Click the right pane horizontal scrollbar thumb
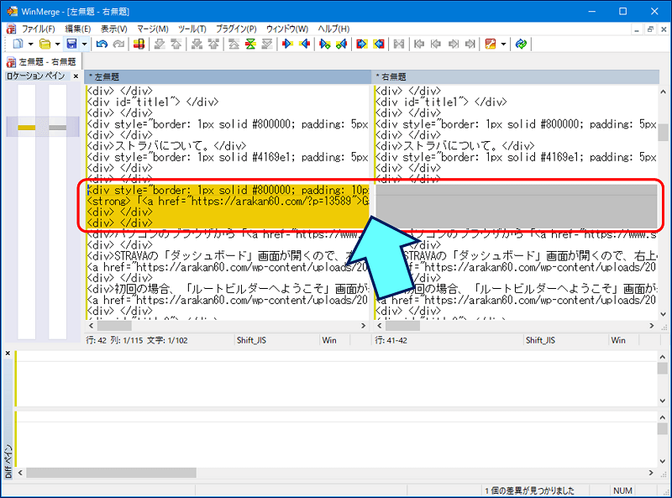 click(x=402, y=326)
